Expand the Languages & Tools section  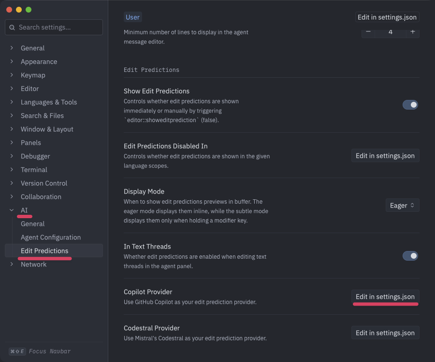click(12, 102)
